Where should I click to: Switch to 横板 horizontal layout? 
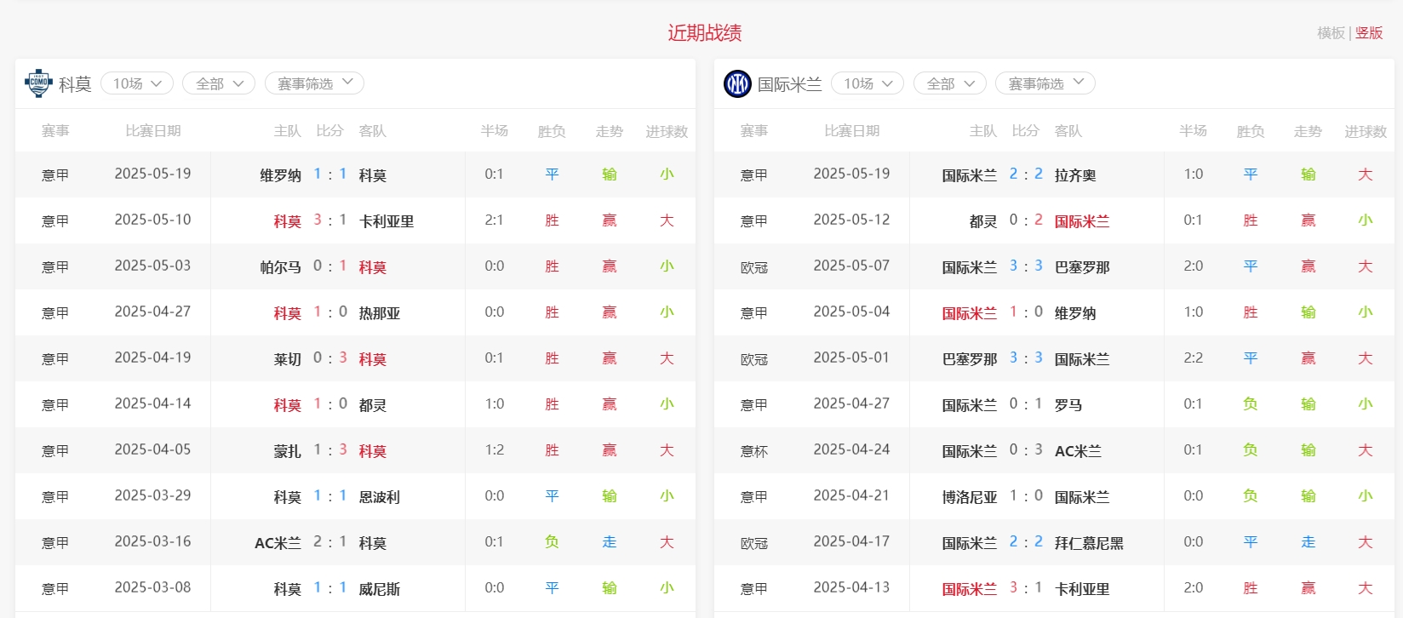[1331, 33]
